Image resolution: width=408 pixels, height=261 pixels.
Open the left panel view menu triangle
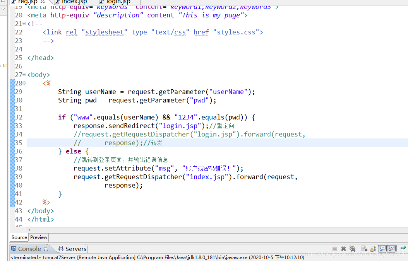pyautogui.click(x=3, y=9)
